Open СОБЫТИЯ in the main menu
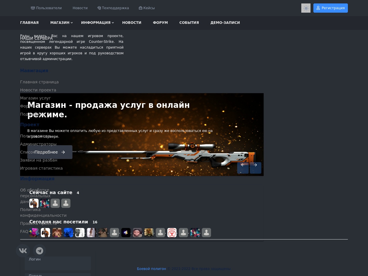Image resolution: width=368 pixels, height=276 pixels. point(189,23)
